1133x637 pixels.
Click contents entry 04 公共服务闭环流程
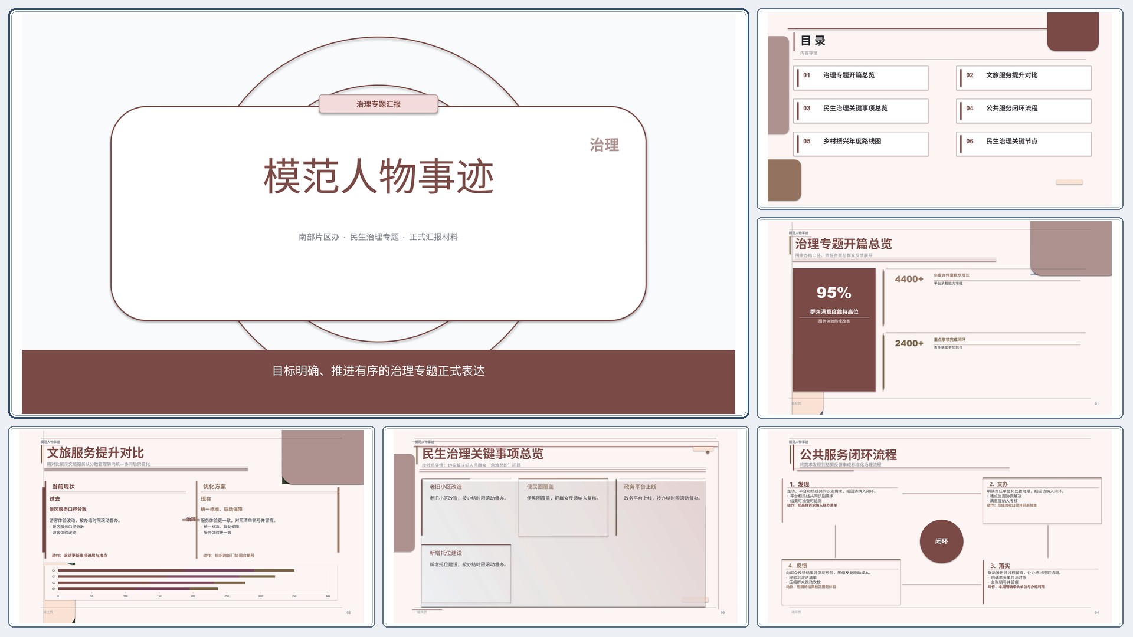click(x=1023, y=111)
